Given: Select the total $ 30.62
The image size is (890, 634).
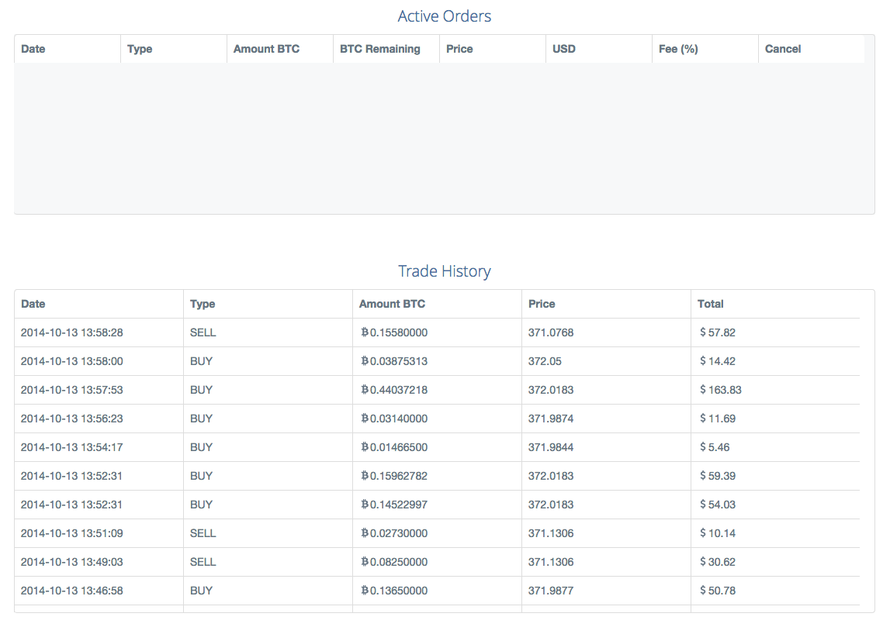Looking at the screenshot, I should click(x=718, y=562).
